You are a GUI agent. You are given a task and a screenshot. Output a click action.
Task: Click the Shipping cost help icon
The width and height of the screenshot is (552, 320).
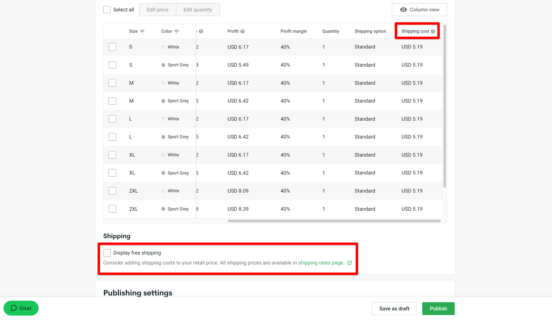[x=433, y=31]
